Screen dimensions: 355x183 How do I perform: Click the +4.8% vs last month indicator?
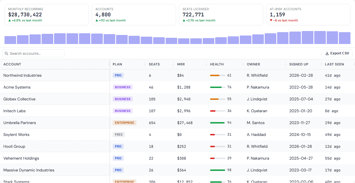pyautogui.click(x=25, y=20)
